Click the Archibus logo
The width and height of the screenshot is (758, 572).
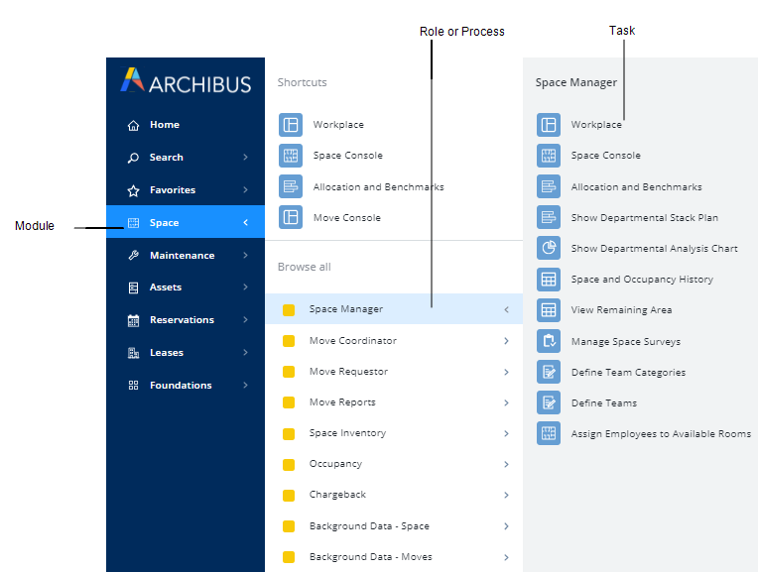186,81
